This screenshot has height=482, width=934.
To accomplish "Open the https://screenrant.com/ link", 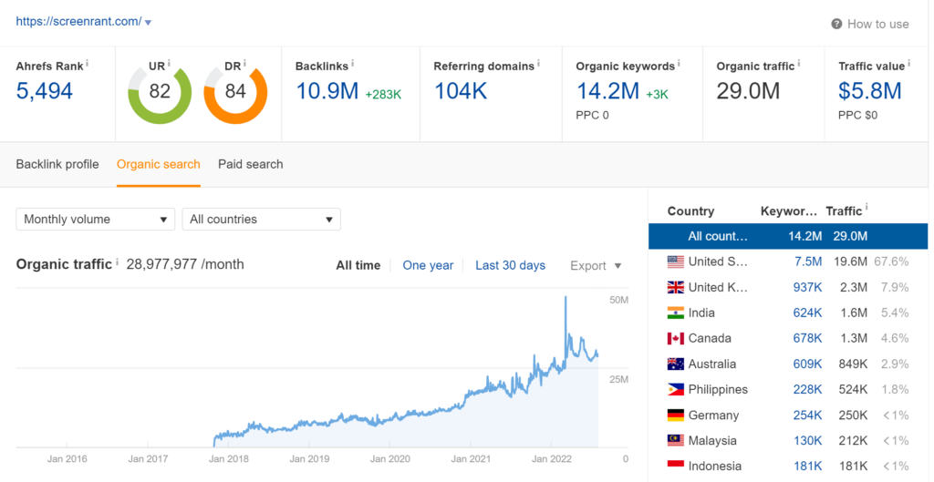I will point(78,22).
